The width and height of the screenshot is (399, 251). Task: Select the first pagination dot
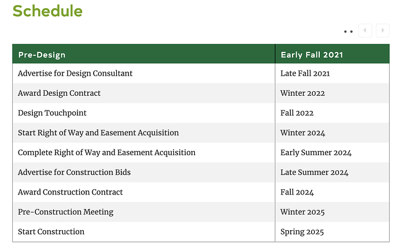[345, 32]
